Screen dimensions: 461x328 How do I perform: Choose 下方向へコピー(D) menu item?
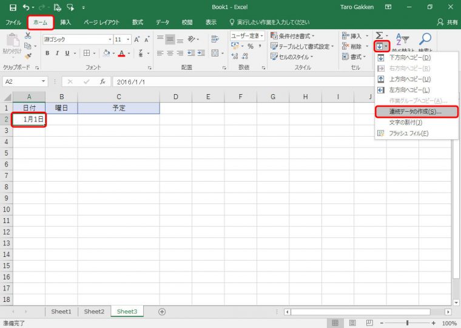[x=416, y=58]
